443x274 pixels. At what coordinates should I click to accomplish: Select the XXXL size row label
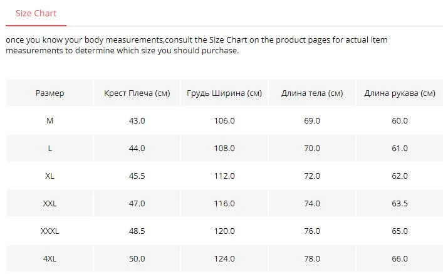click(x=50, y=231)
